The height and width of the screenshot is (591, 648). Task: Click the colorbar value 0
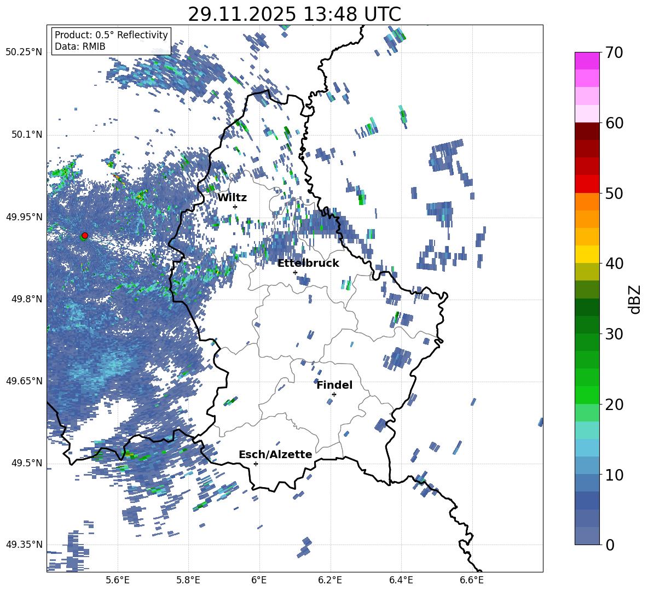pyautogui.click(x=610, y=545)
